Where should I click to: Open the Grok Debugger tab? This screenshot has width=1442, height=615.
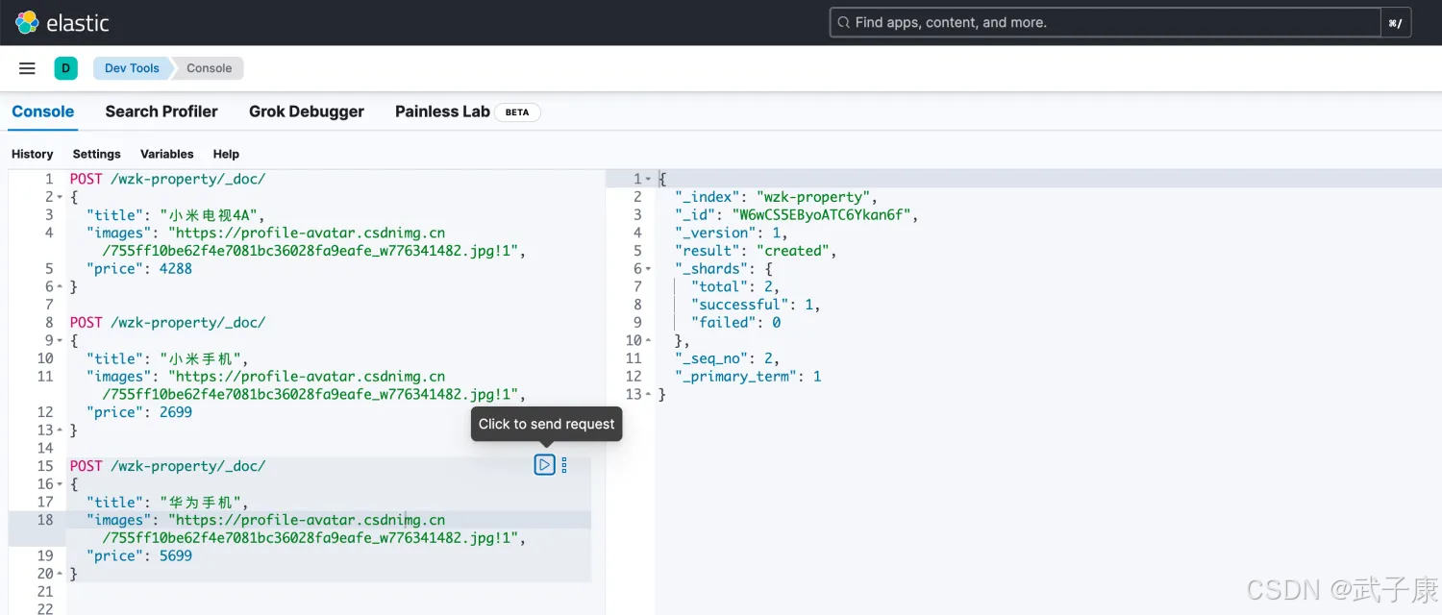point(306,111)
